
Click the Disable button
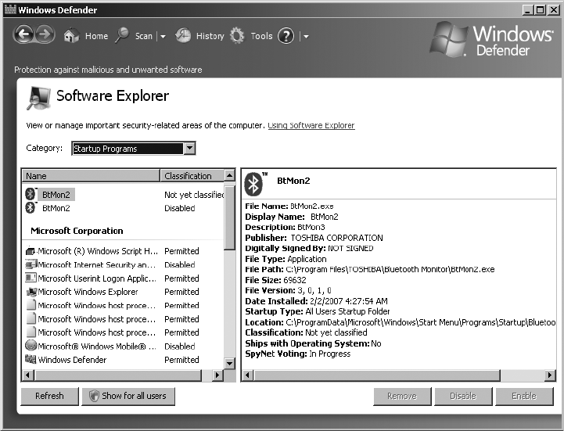[x=463, y=396]
